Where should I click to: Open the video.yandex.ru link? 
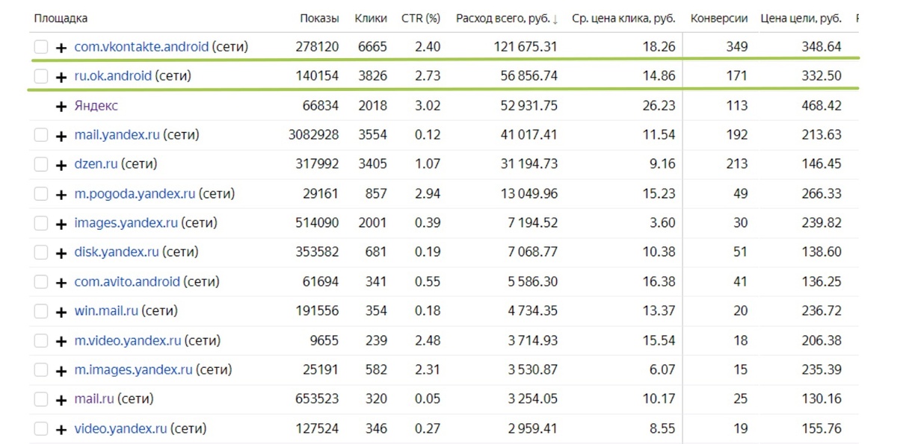(x=120, y=428)
